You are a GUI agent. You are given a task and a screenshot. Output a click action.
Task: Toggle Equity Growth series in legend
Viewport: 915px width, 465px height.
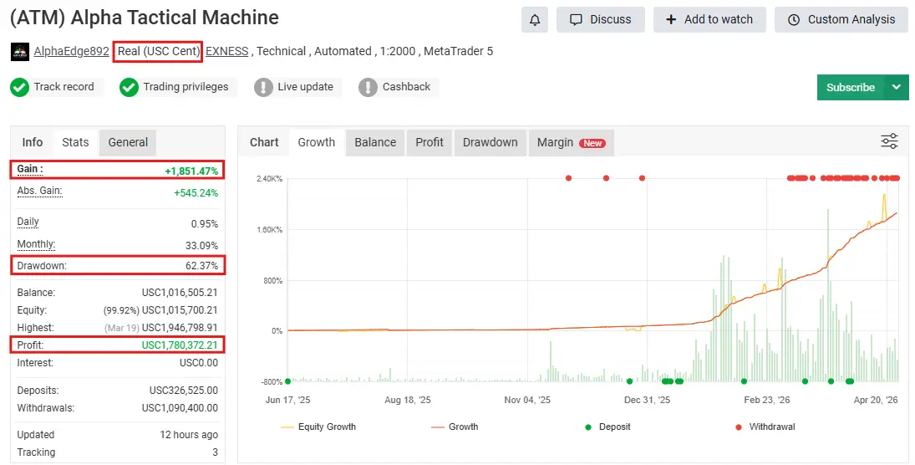(318, 427)
